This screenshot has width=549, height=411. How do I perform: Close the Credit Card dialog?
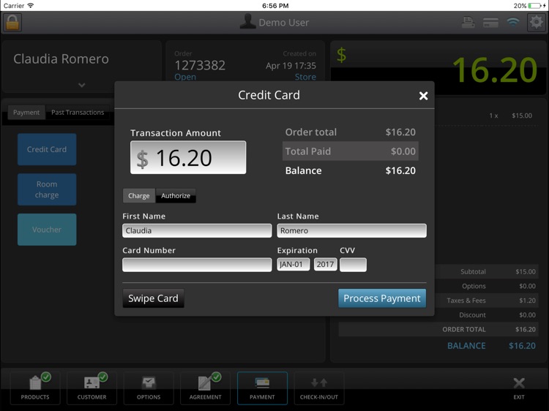coord(423,96)
